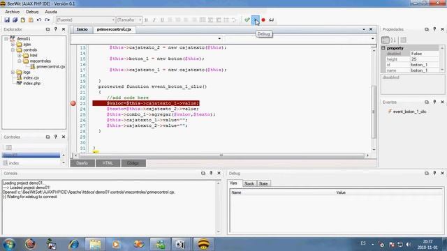This screenshot has height=251, width=447.
Task: Select the index item in Controles list
Action: pos(14,163)
